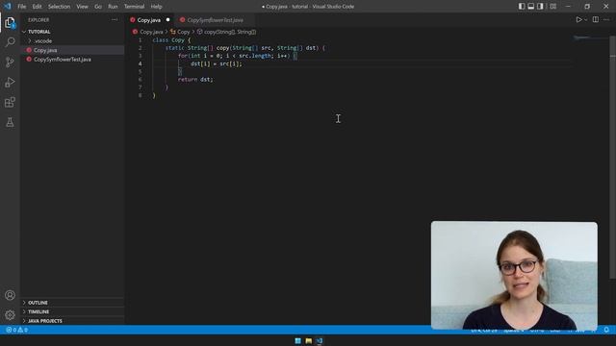
Task: Click Copy.java in the breadcrumb
Action: [151, 32]
